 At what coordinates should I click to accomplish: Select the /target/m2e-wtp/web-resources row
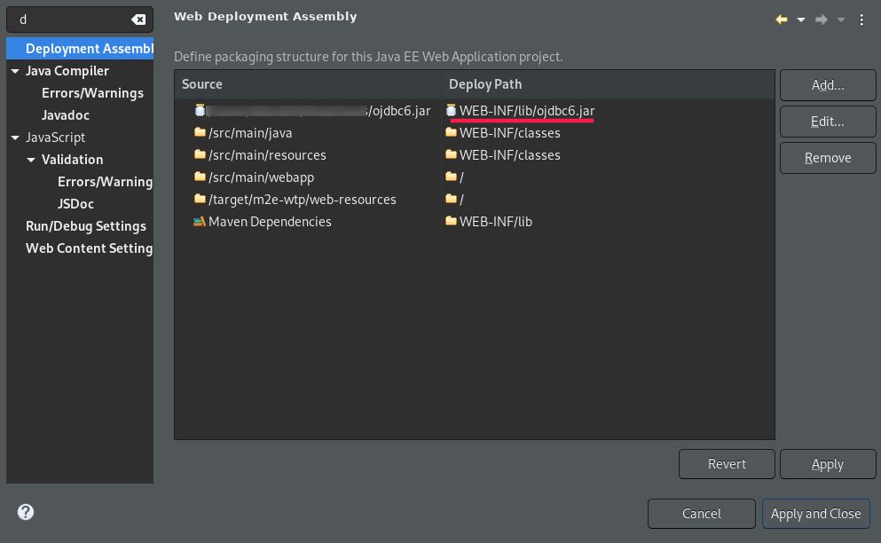point(302,200)
